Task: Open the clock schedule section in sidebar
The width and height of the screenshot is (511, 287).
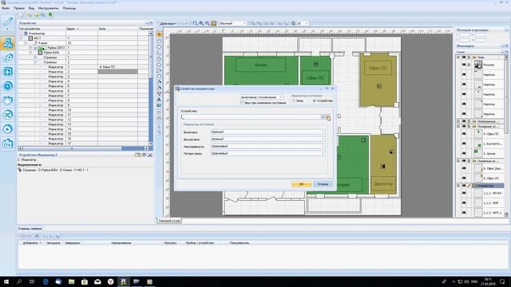Action: [7, 86]
